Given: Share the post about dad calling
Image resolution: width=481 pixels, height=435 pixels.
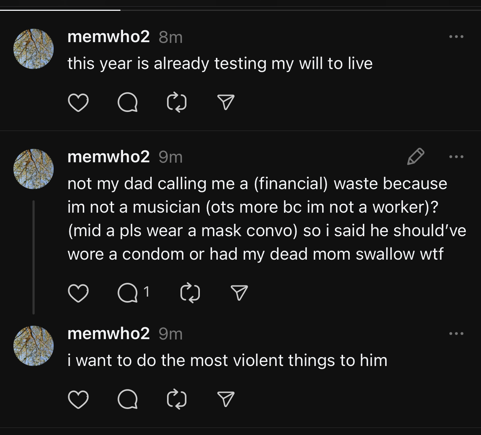Looking at the screenshot, I should (x=239, y=293).
